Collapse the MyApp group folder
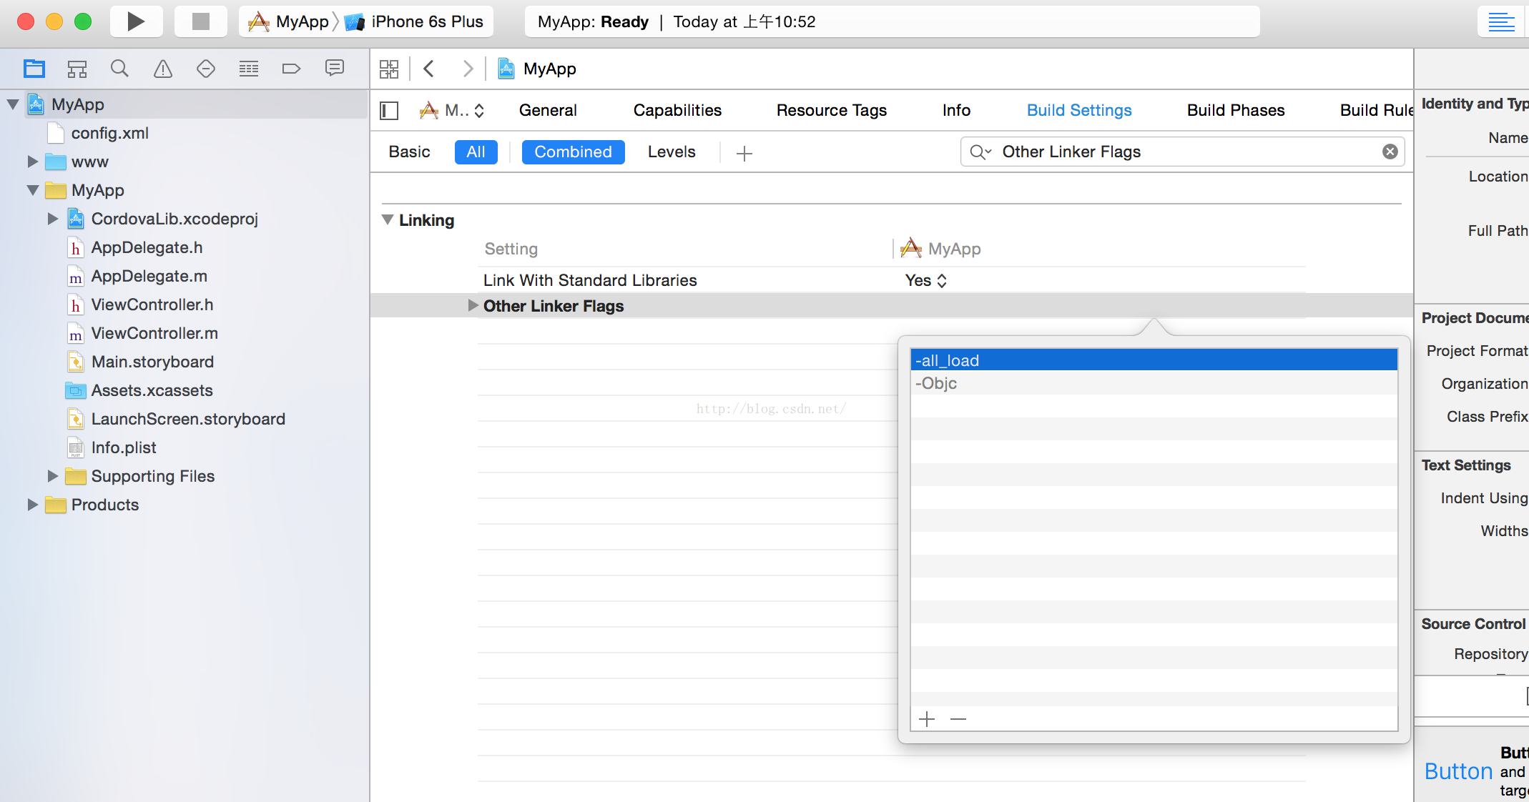The image size is (1529, 802). 33,190
